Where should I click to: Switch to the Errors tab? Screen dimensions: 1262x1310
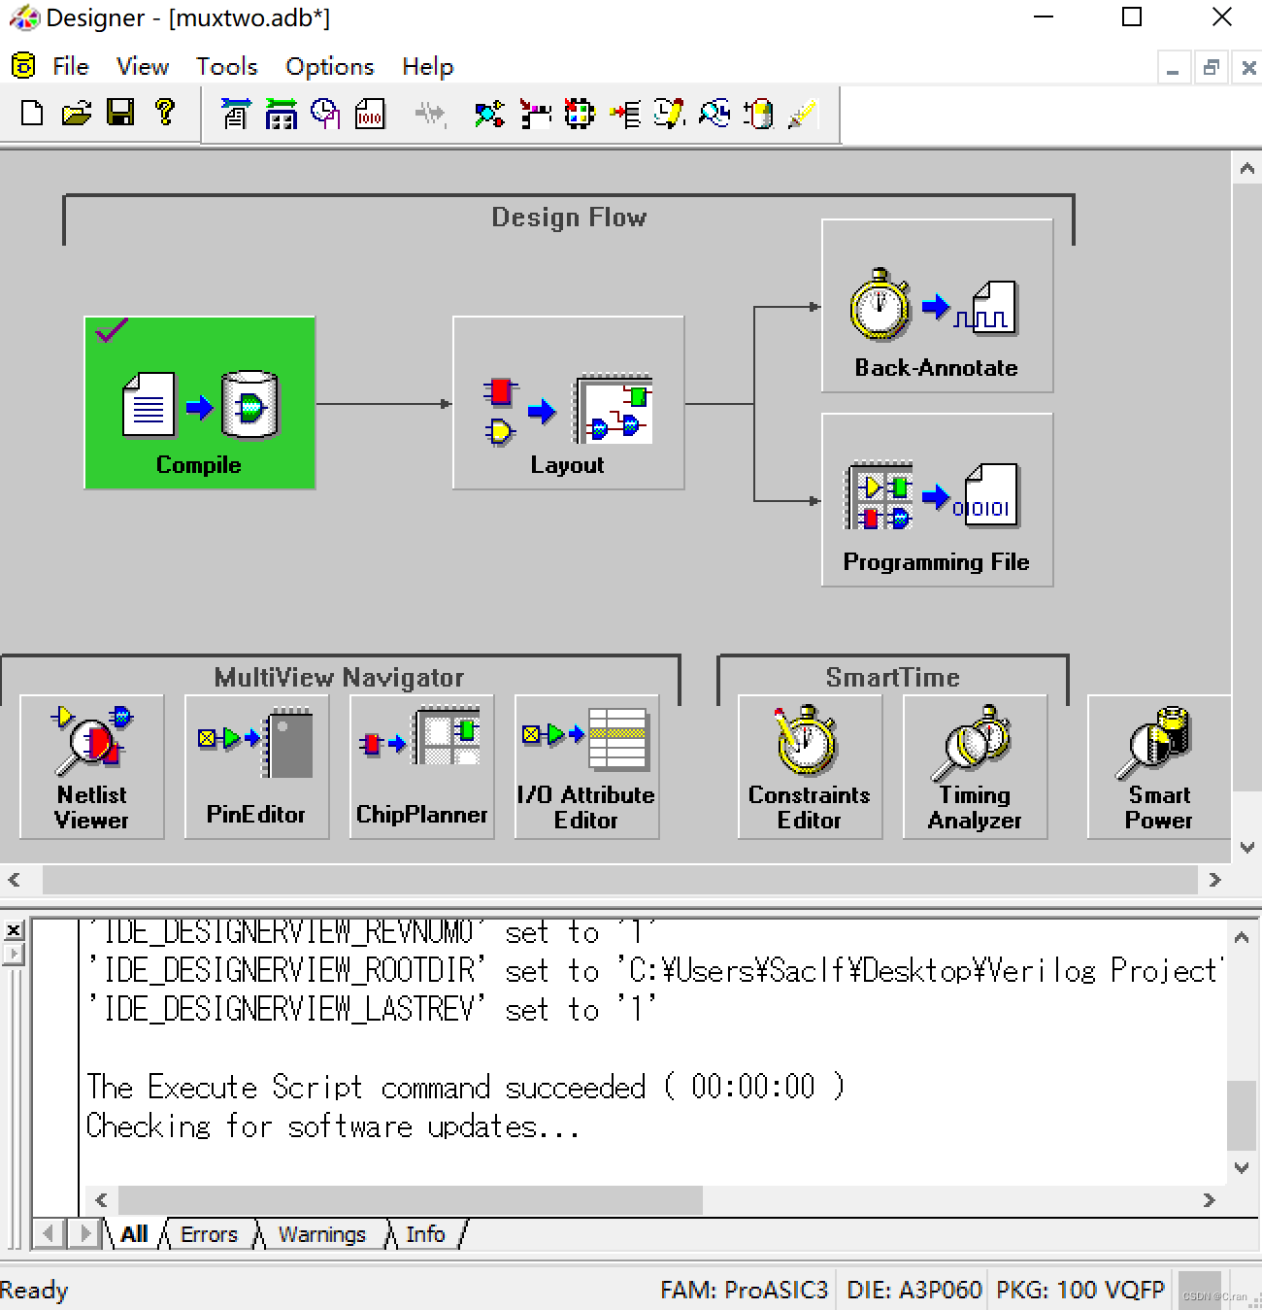click(x=208, y=1234)
